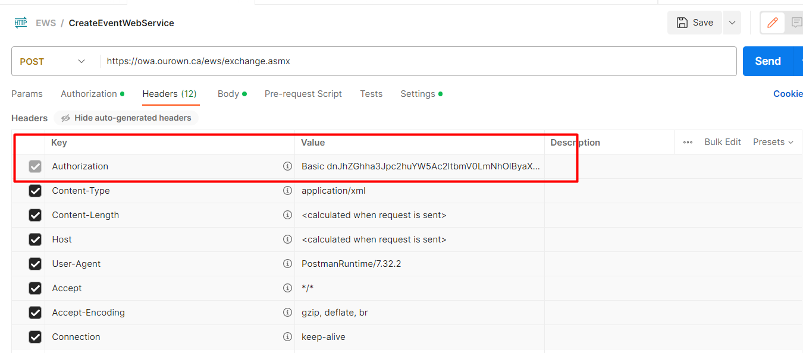Screen dimensions: 803x353
Task: Click the */* Accept value
Action: 308,288
